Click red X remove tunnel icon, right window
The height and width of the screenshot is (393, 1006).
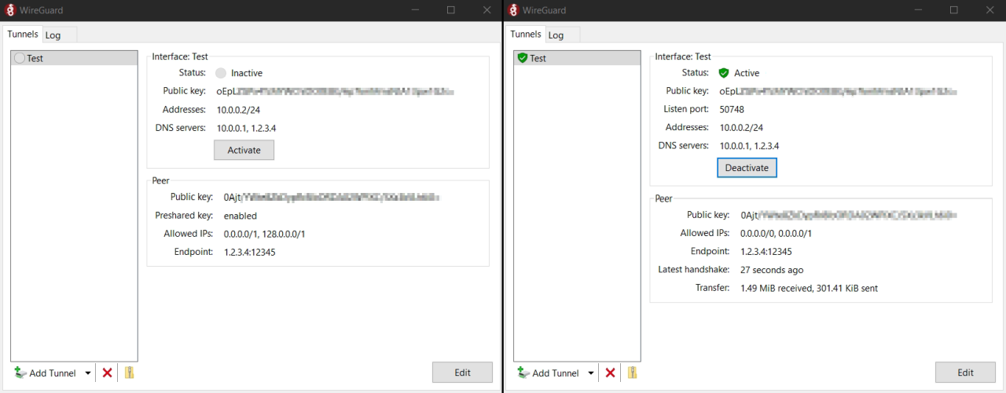pyautogui.click(x=610, y=373)
